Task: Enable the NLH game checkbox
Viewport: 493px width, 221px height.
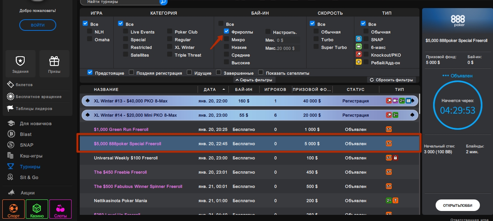Action: [x=90, y=32]
